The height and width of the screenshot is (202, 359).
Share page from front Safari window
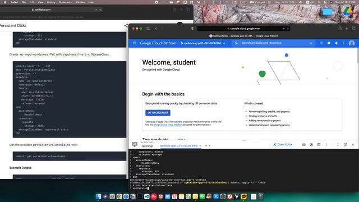(x=340, y=28)
